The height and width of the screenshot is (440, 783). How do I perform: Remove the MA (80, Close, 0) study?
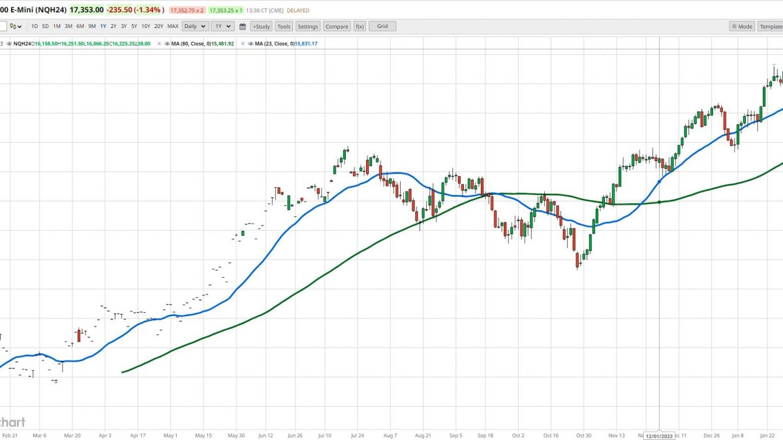click(159, 44)
